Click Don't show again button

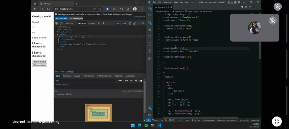coord(76,18)
